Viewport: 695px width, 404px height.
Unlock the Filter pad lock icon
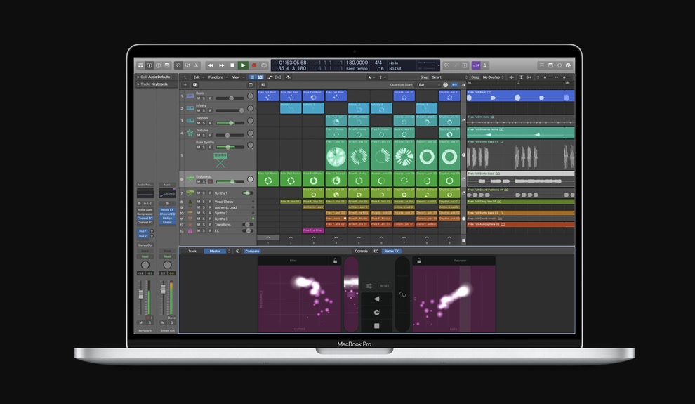pyautogui.click(x=335, y=261)
